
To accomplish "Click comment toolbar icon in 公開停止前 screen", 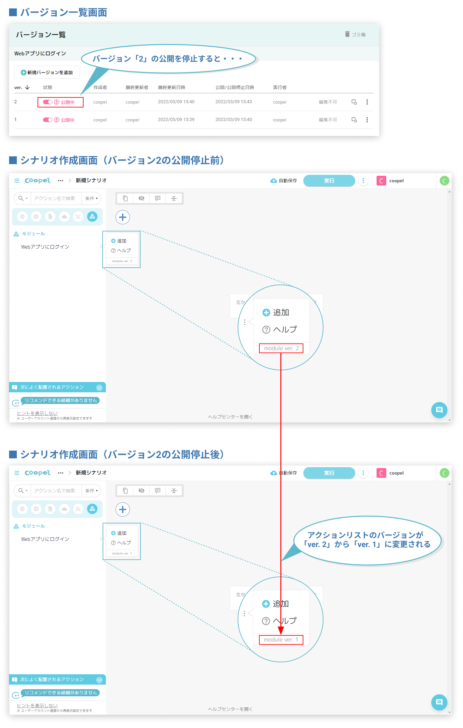I will 158,198.
